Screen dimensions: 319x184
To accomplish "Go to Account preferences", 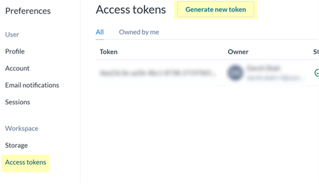I will click(x=17, y=68).
